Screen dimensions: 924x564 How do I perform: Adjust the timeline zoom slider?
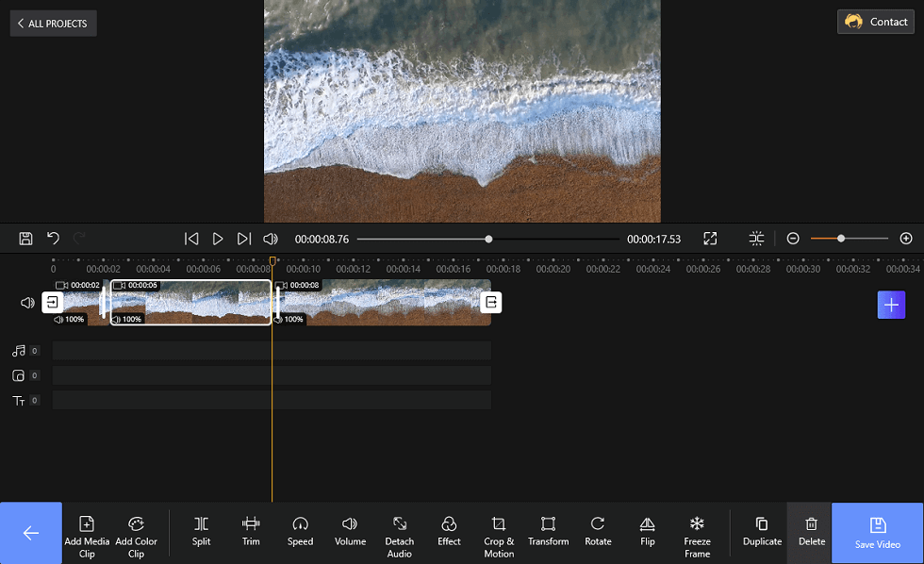(x=850, y=238)
